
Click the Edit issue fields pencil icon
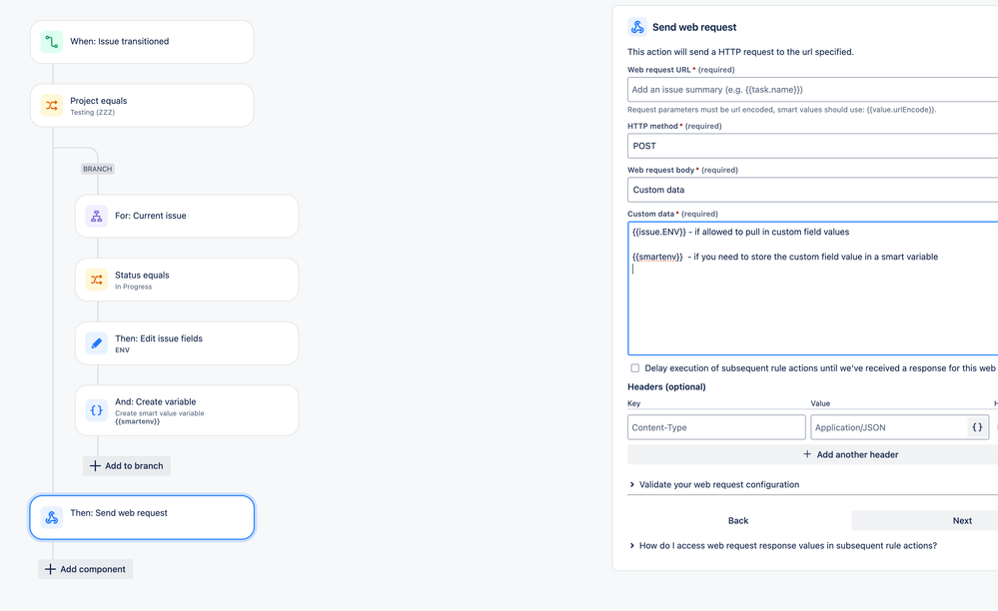[x=96, y=342]
